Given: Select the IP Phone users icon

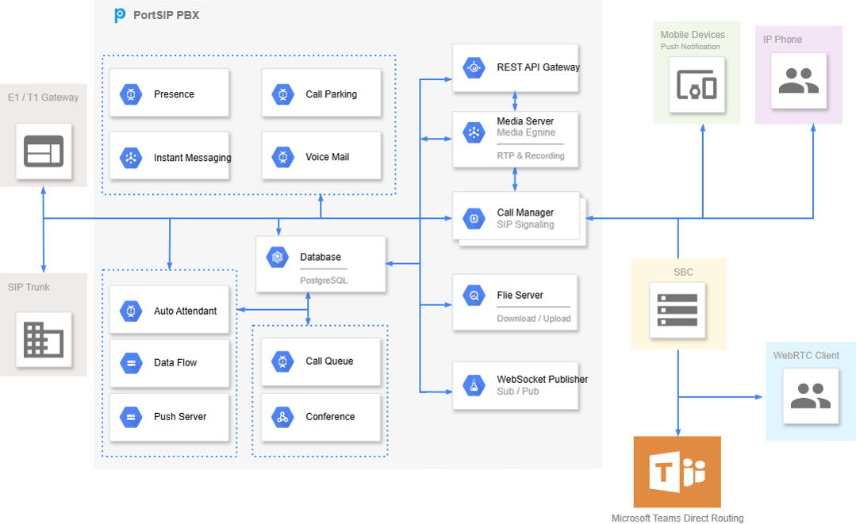Looking at the screenshot, I should (798, 81).
